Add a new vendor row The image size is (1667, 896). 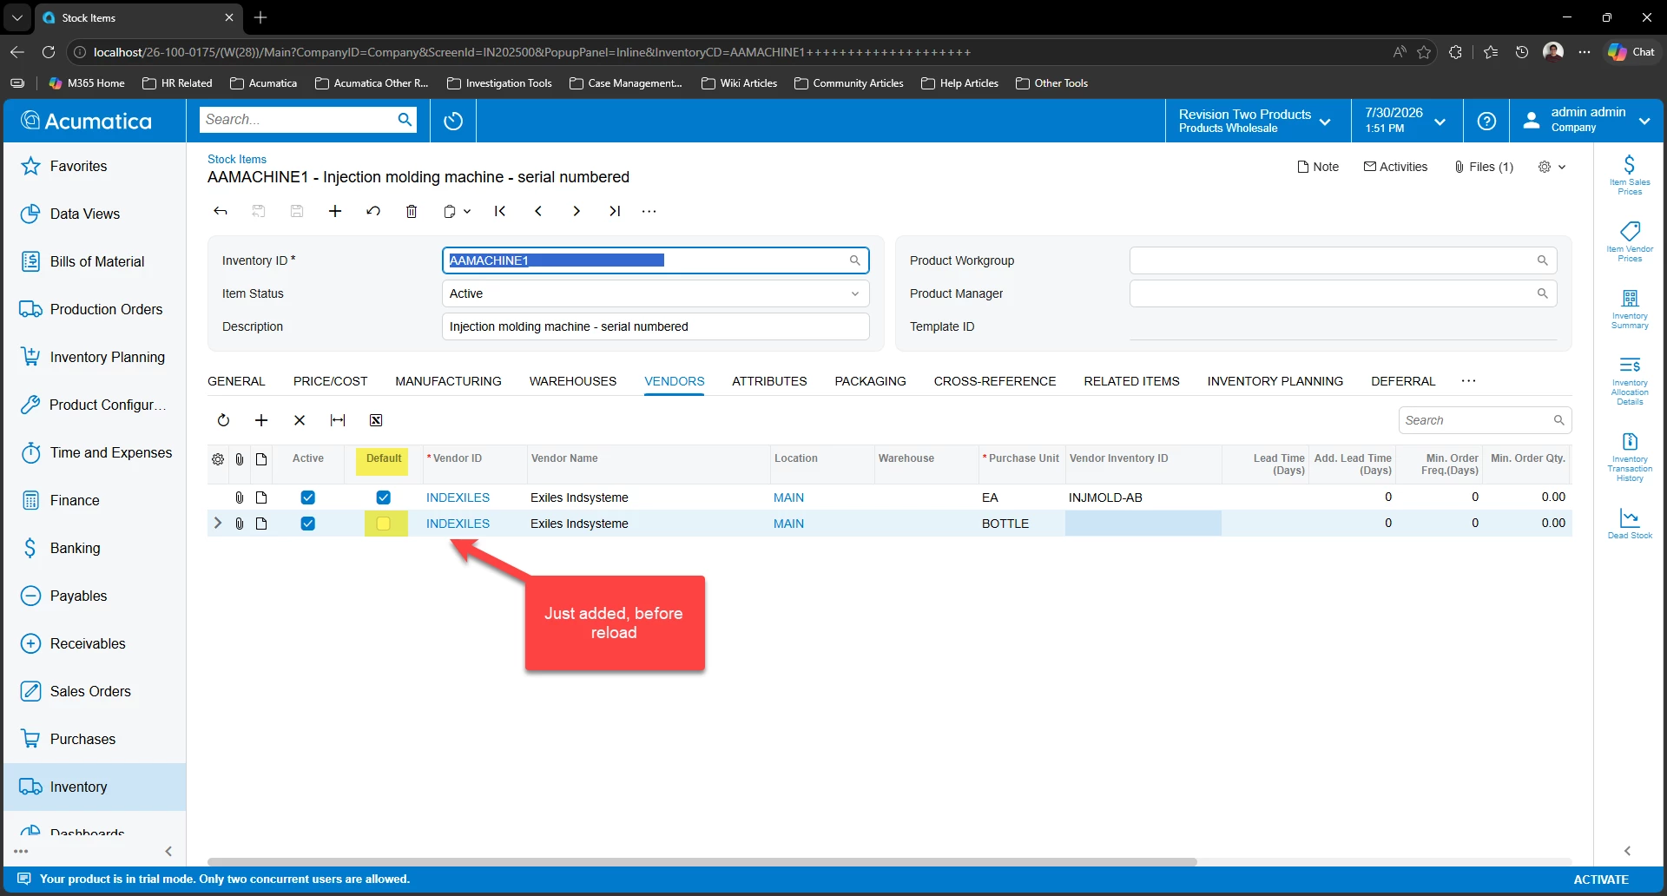[261, 420]
